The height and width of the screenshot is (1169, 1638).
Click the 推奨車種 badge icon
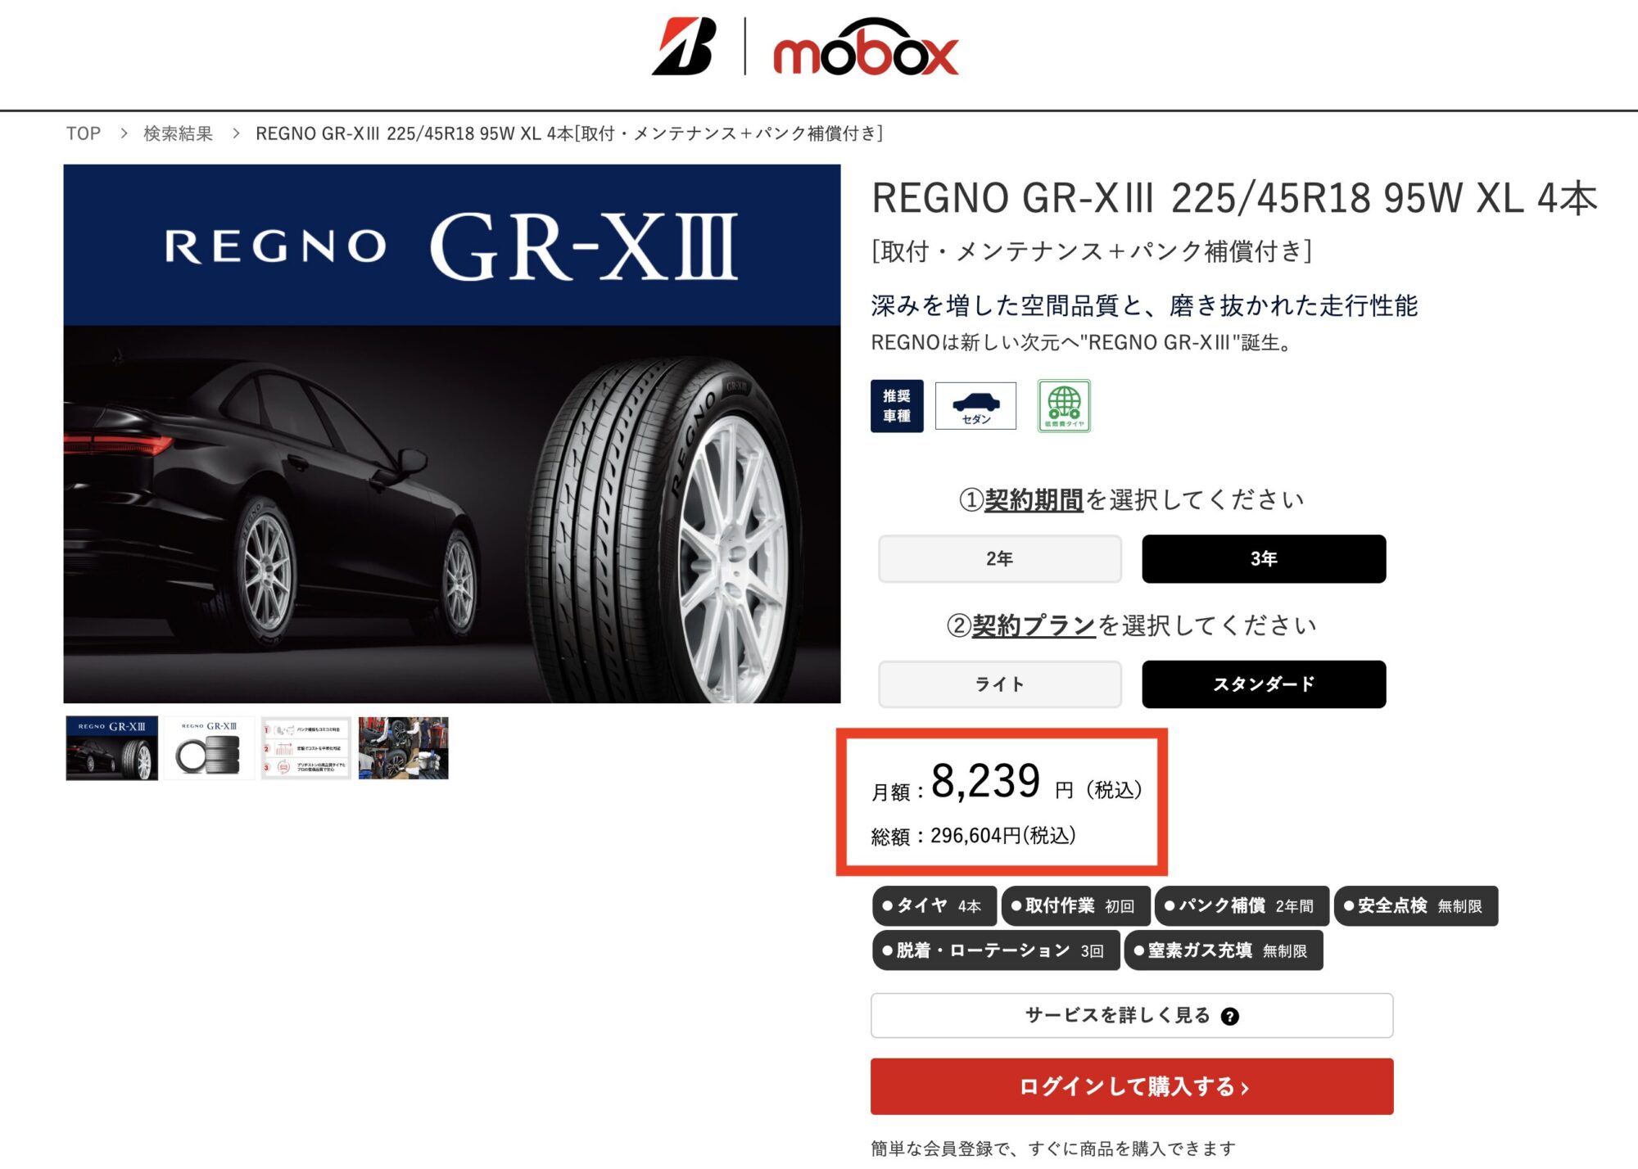[x=897, y=406]
